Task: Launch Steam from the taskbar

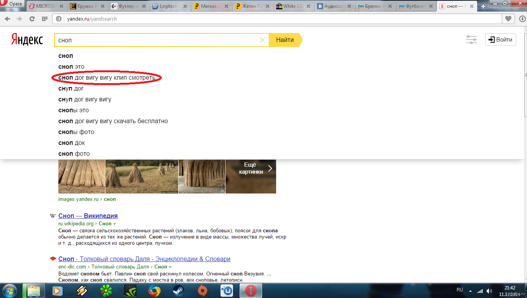Action: click(179, 290)
